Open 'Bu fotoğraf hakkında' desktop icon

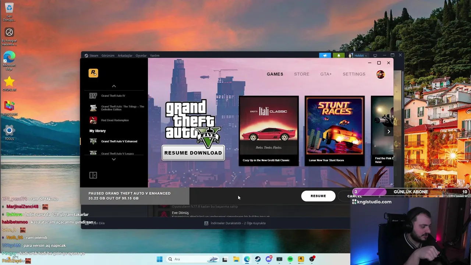[9, 37]
